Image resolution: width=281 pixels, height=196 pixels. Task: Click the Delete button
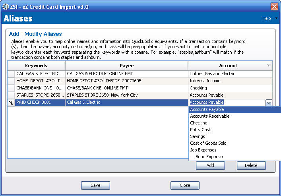click(251, 165)
